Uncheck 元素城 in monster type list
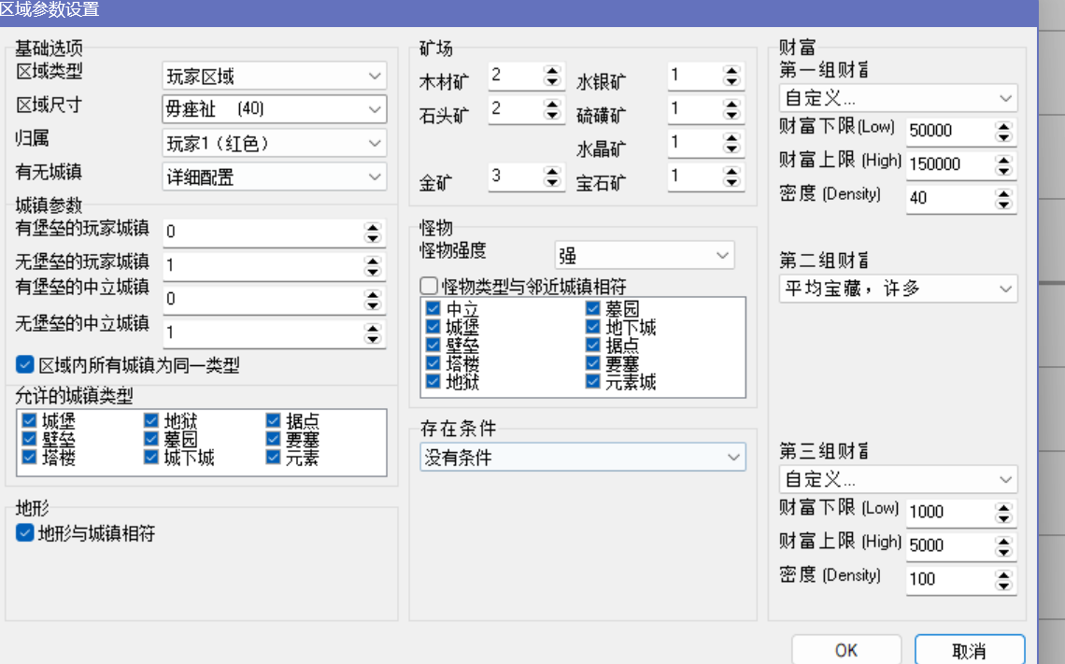Image resolution: width=1065 pixels, height=664 pixels. (x=594, y=382)
